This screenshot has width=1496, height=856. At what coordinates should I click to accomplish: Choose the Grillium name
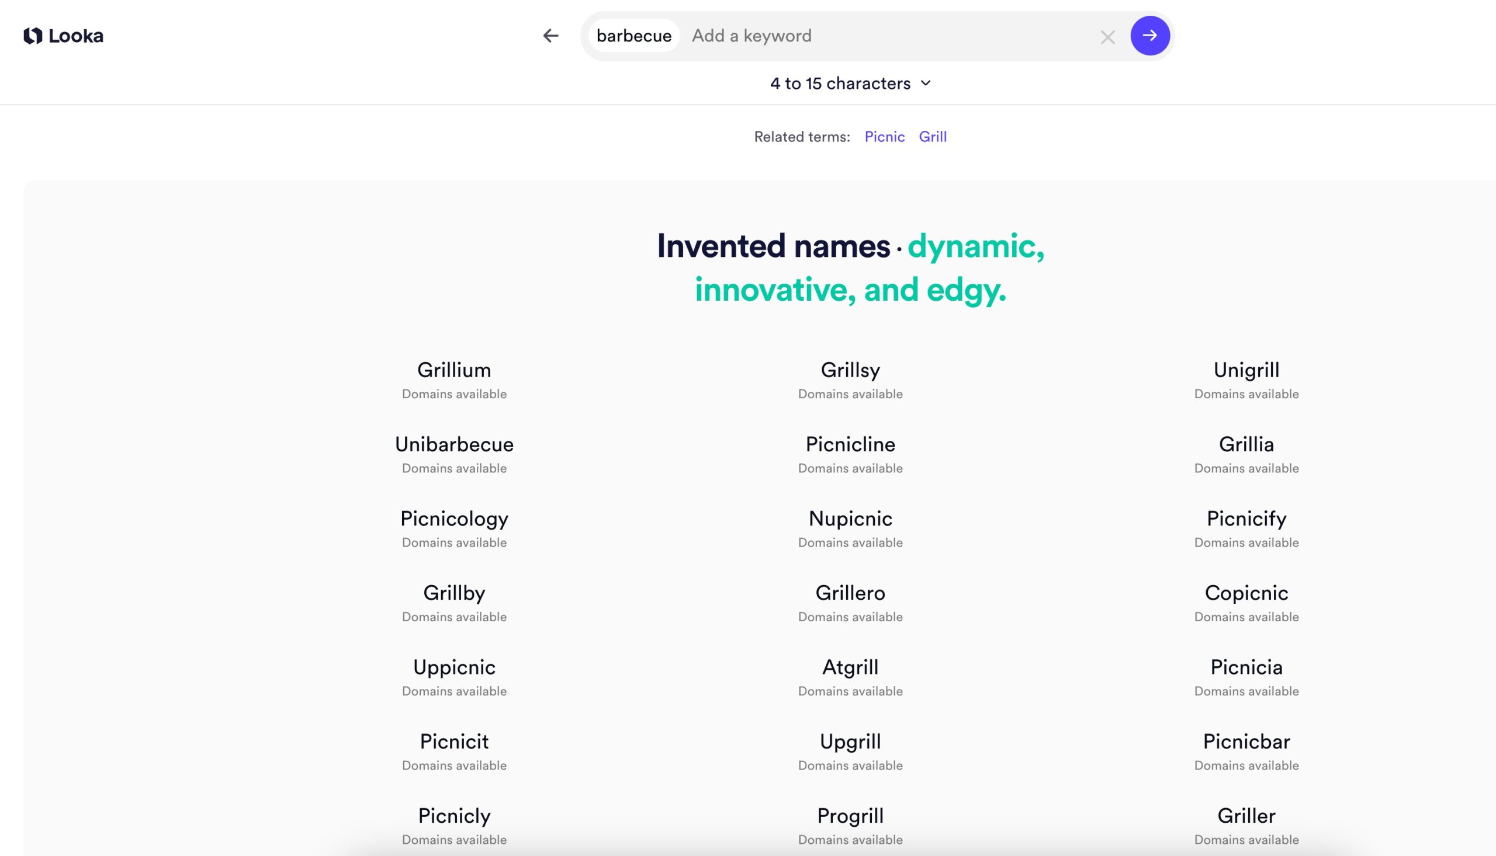454,370
